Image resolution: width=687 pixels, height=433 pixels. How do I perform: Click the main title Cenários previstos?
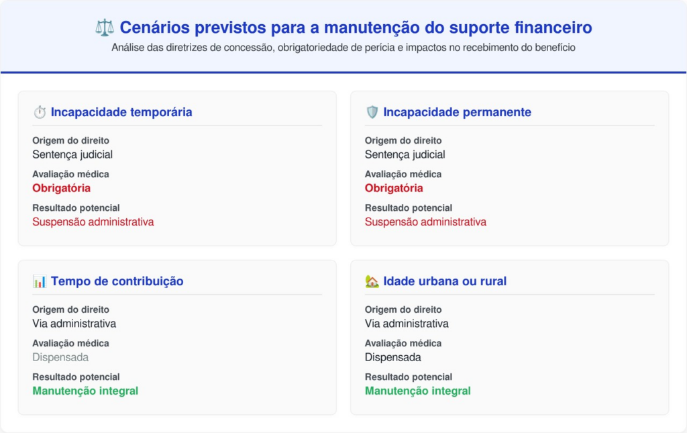(356, 28)
